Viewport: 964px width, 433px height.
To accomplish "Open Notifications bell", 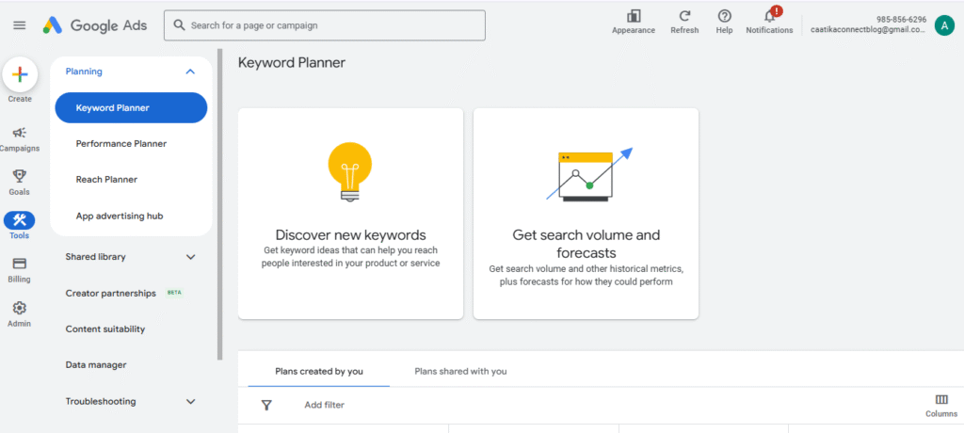I will point(769,16).
